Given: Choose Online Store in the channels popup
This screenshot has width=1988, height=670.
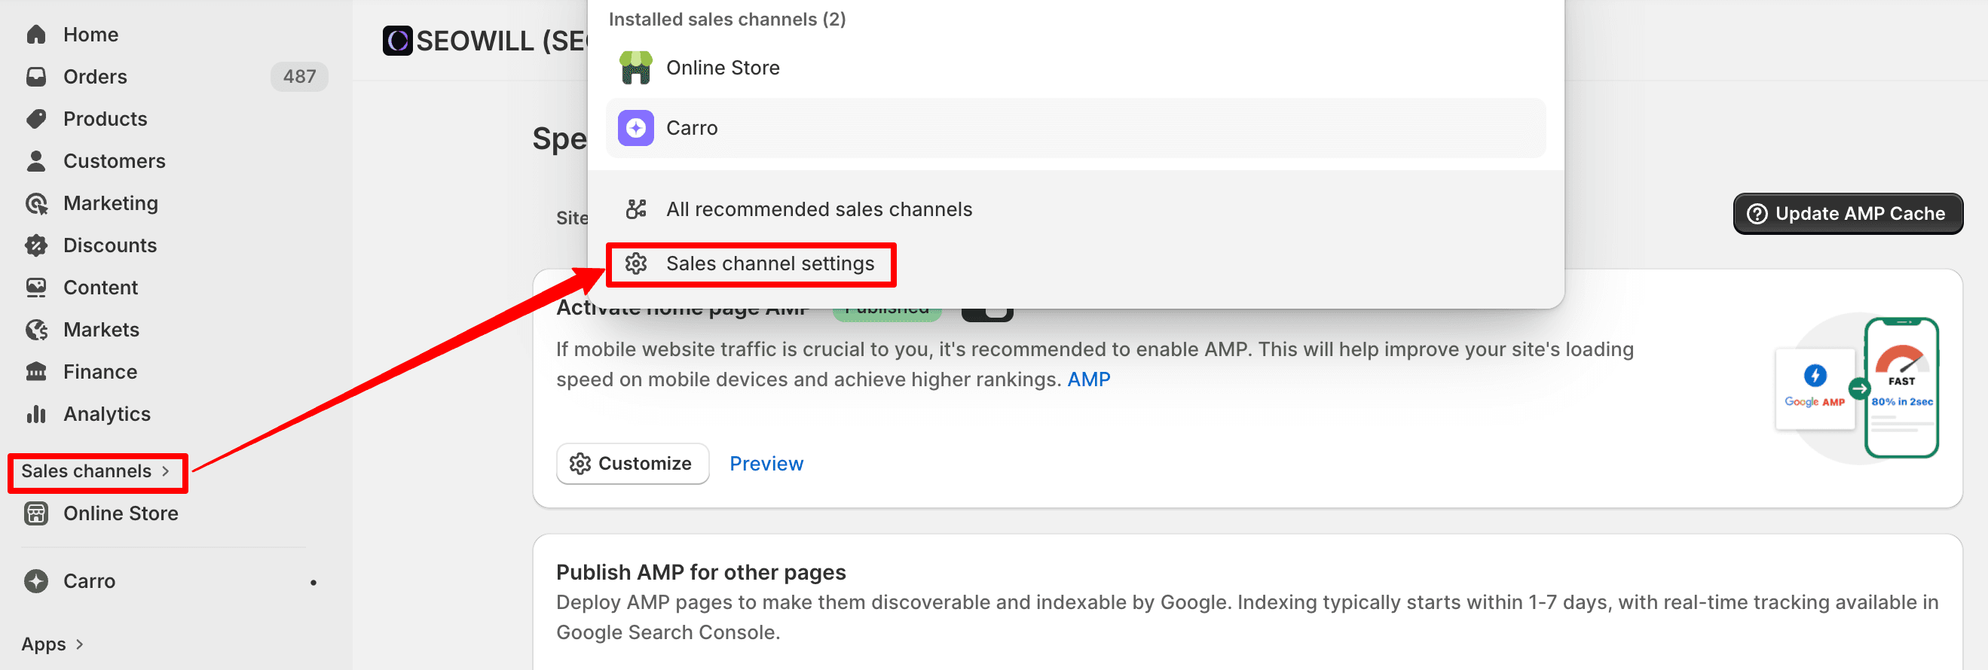Looking at the screenshot, I should (723, 68).
